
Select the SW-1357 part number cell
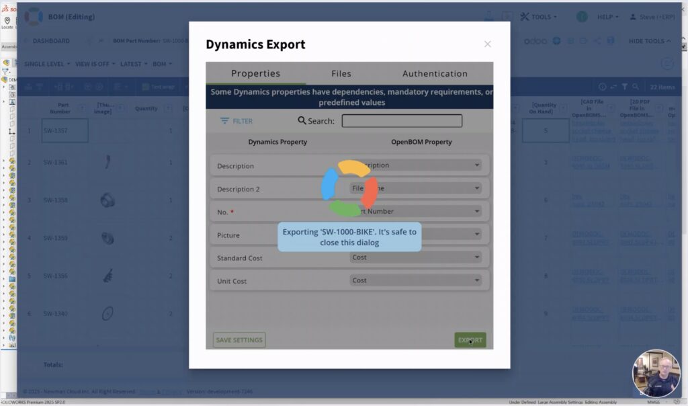(65, 130)
